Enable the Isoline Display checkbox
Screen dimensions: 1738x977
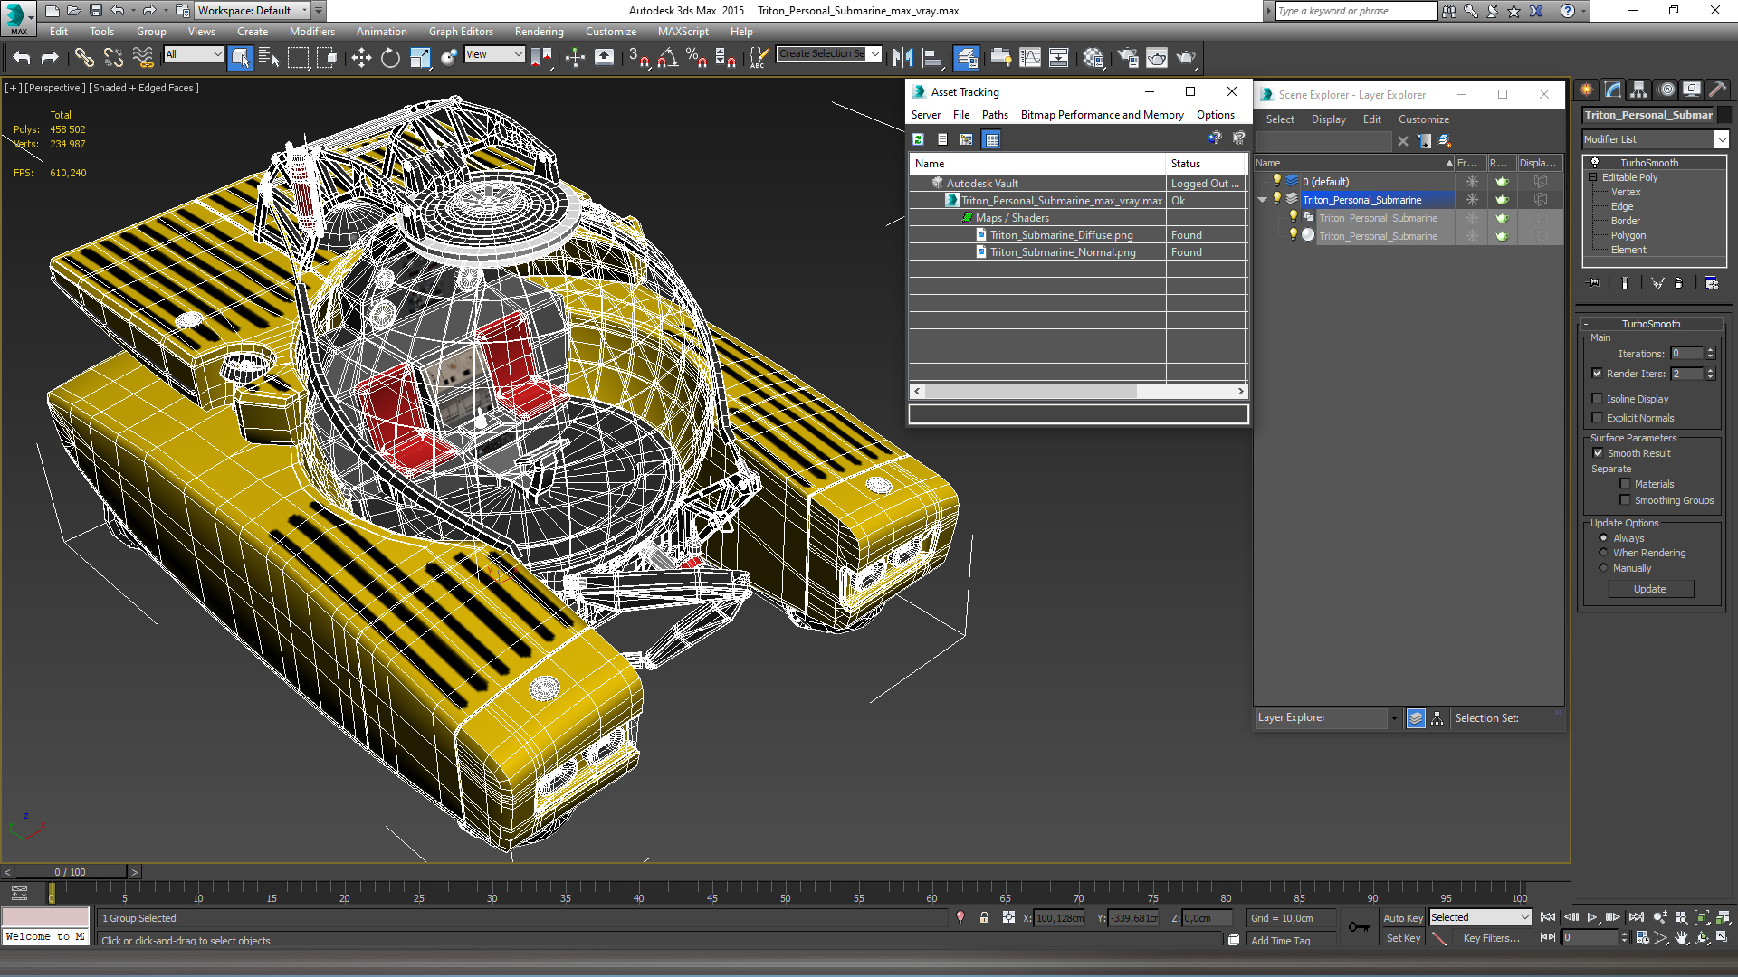click(x=1598, y=399)
